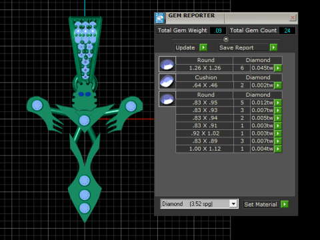Click the green Set Material arrow button
The width and height of the screenshot is (320, 240).
tap(285, 204)
